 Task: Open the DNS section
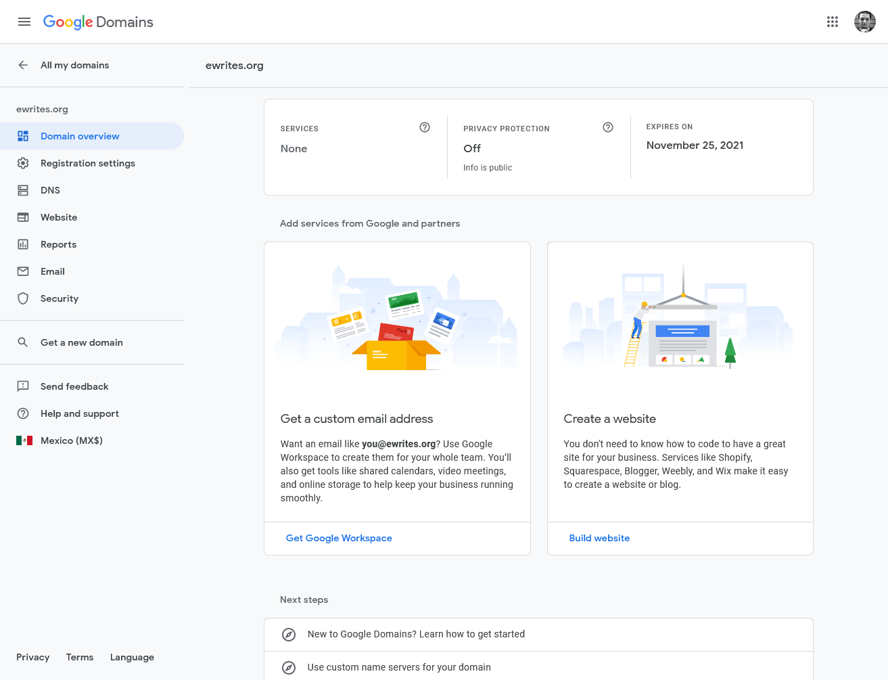point(92,190)
